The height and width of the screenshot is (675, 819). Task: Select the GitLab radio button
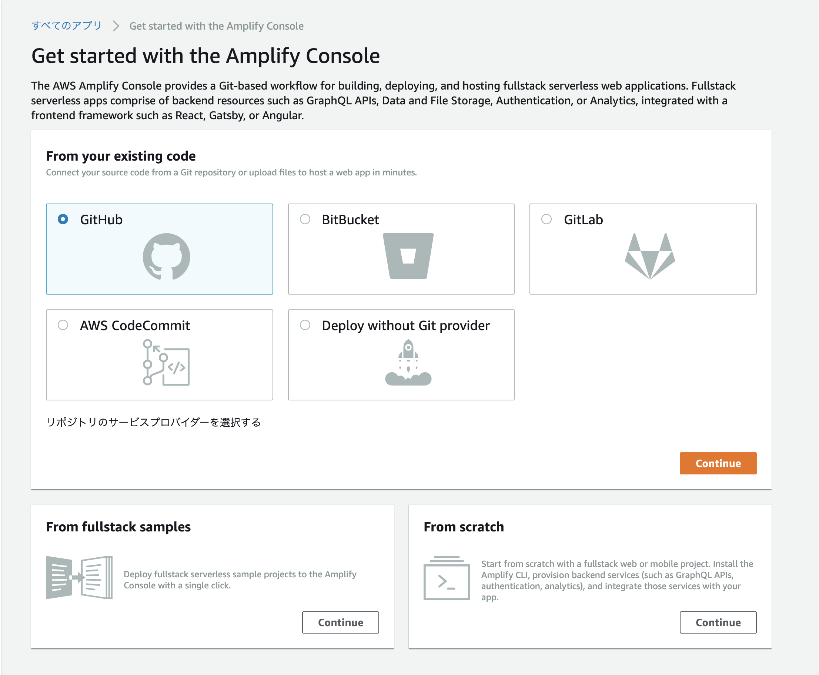pos(546,219)
